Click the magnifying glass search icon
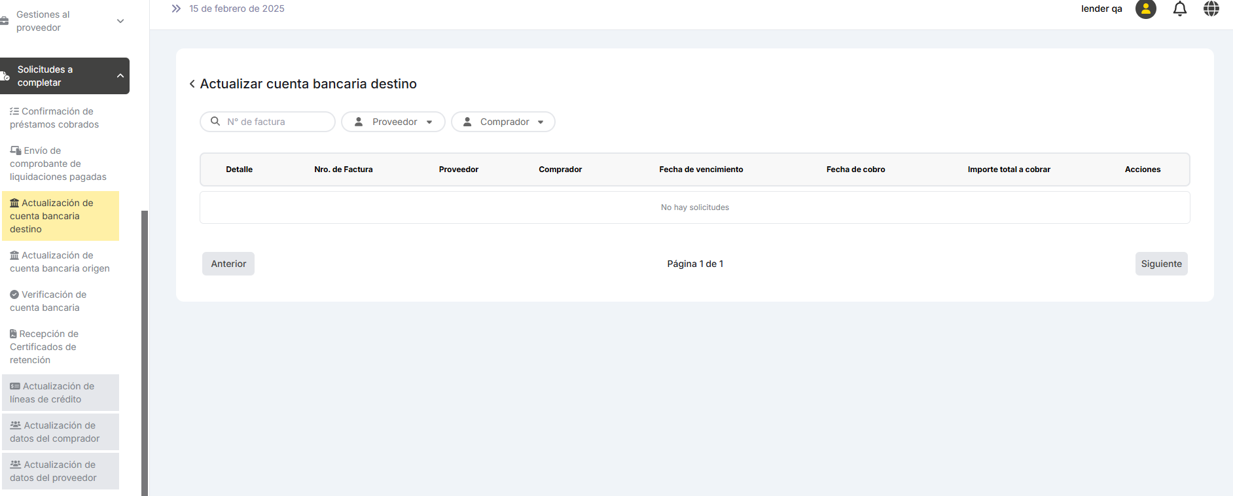This screenshot has width=1233, height=496. 215,122
